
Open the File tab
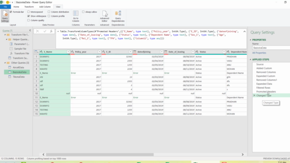point(5,7)
